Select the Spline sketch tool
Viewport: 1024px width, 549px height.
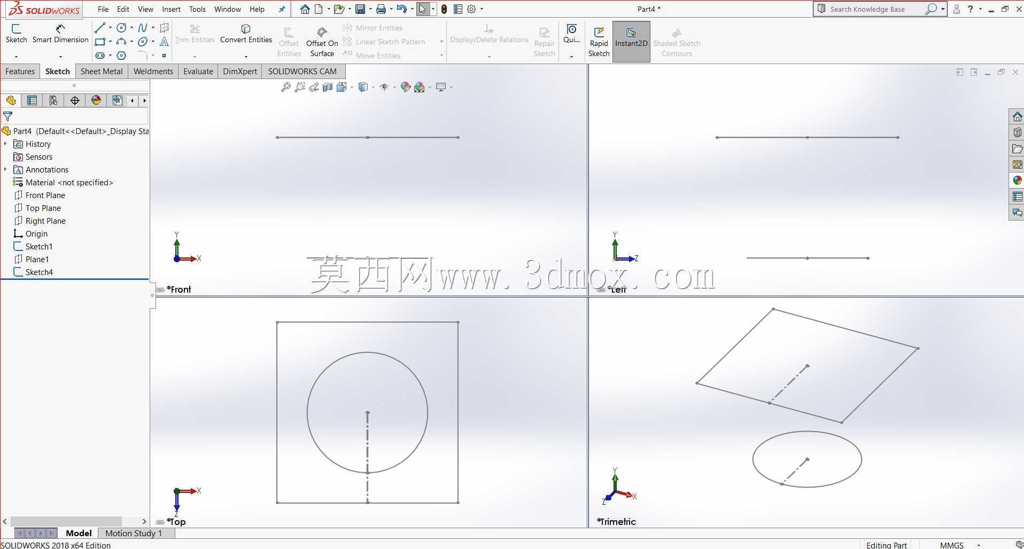(142, 28)
